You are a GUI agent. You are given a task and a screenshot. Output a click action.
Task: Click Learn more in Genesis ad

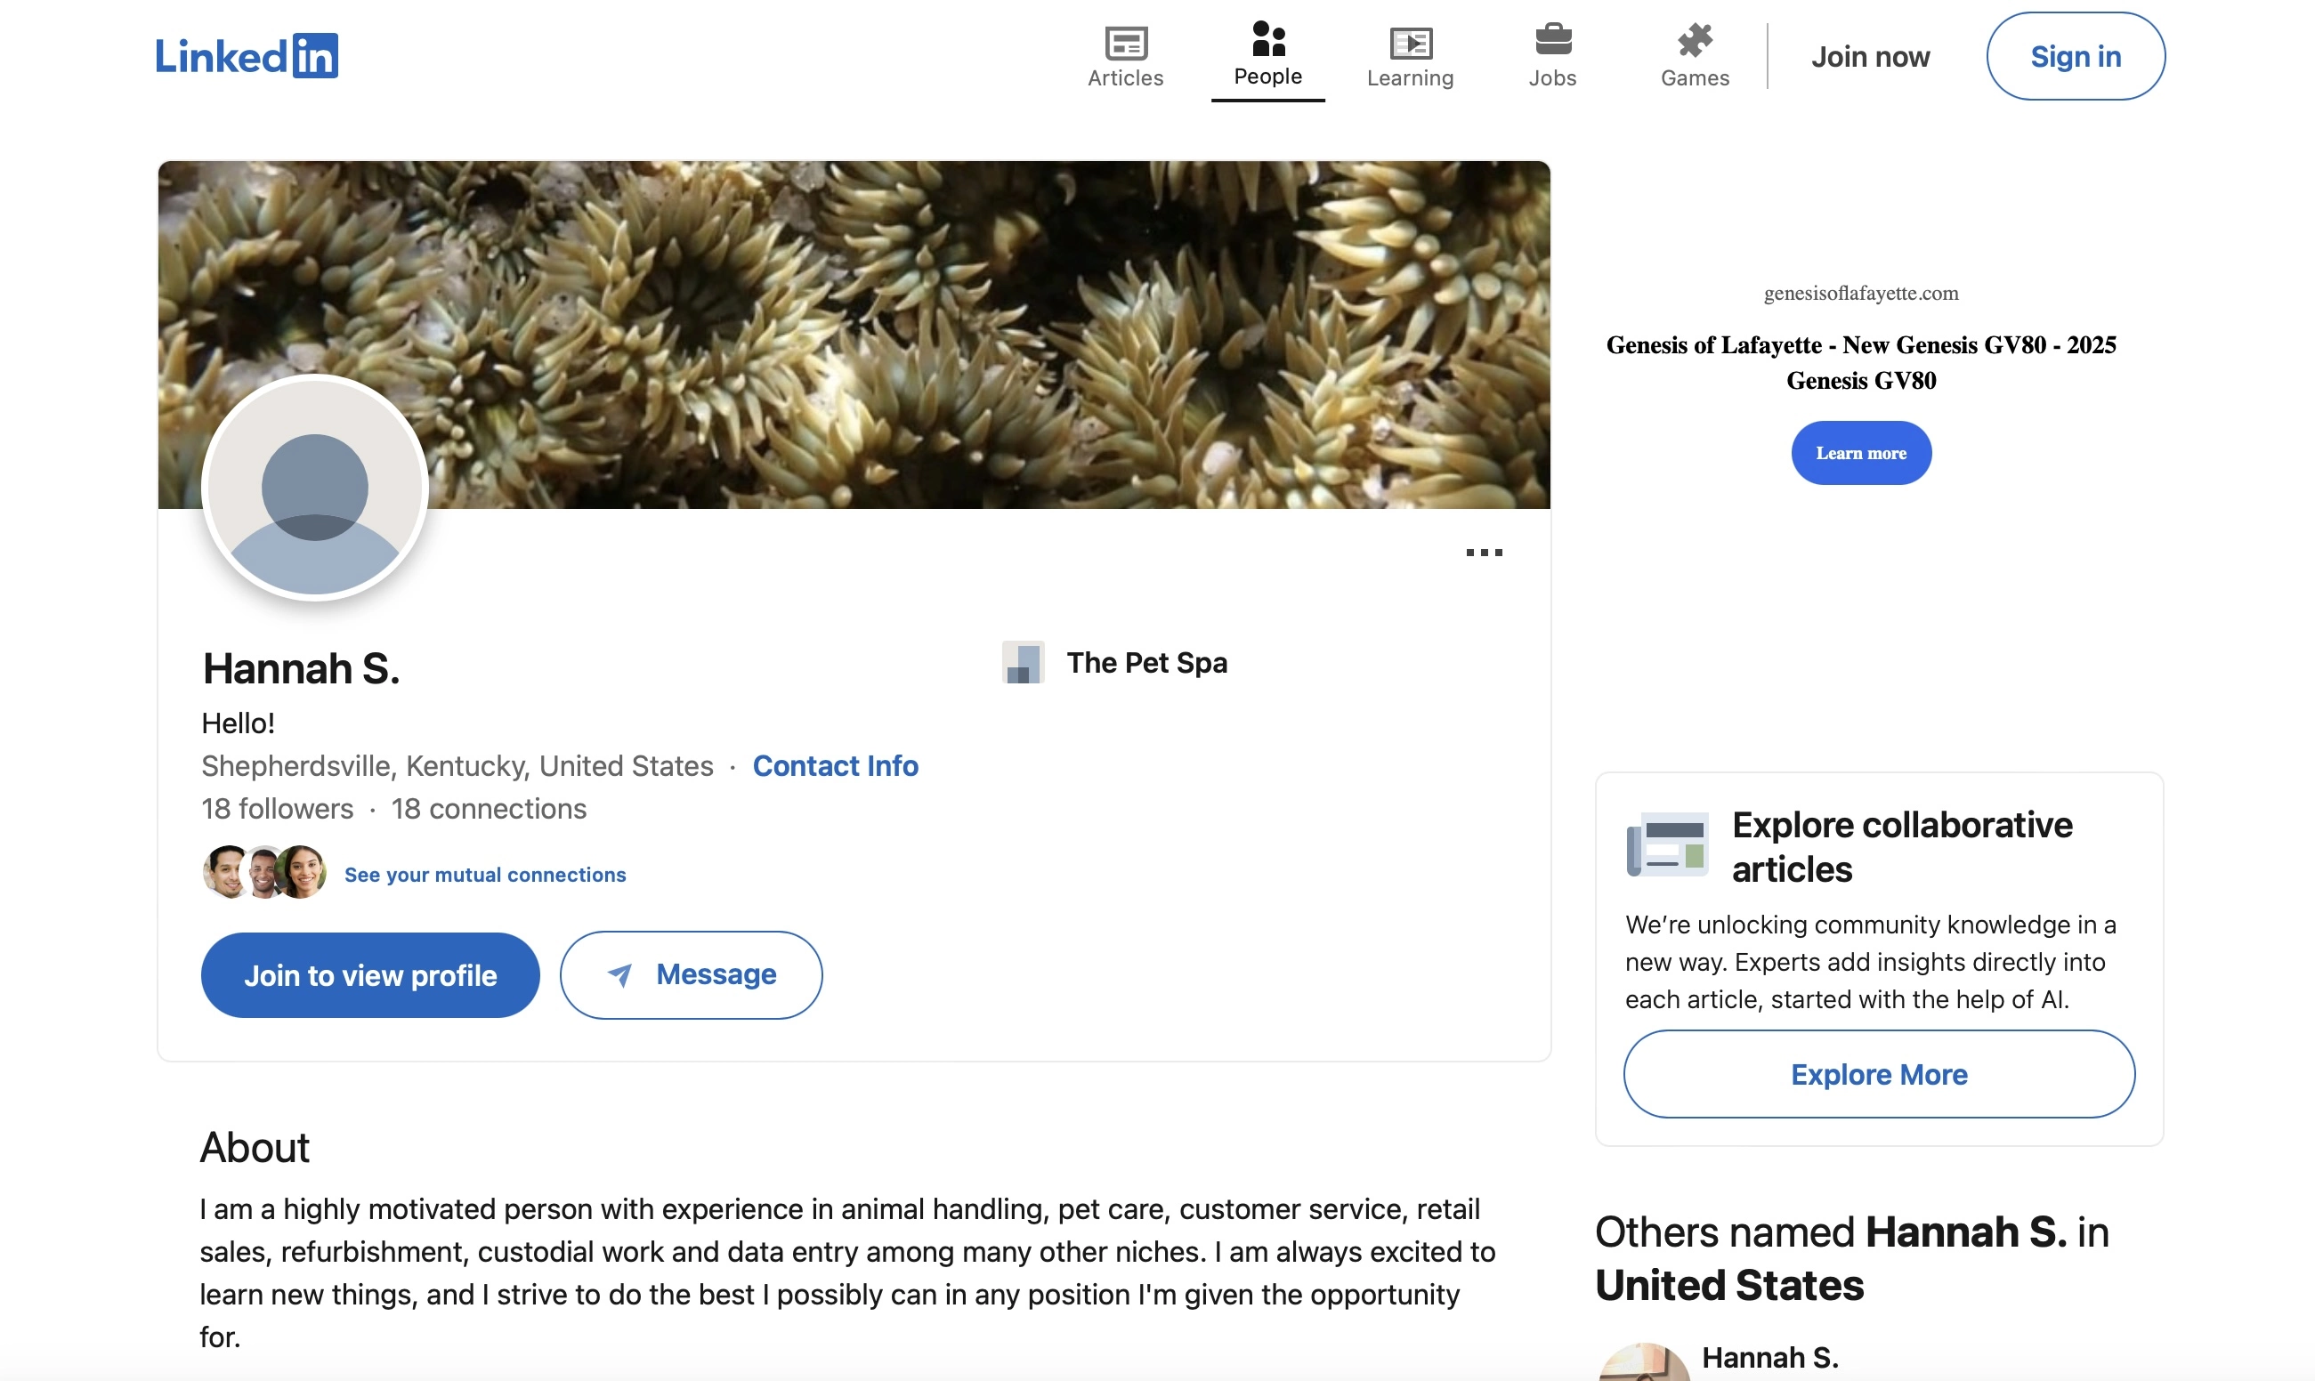[x=1861, y=453]
